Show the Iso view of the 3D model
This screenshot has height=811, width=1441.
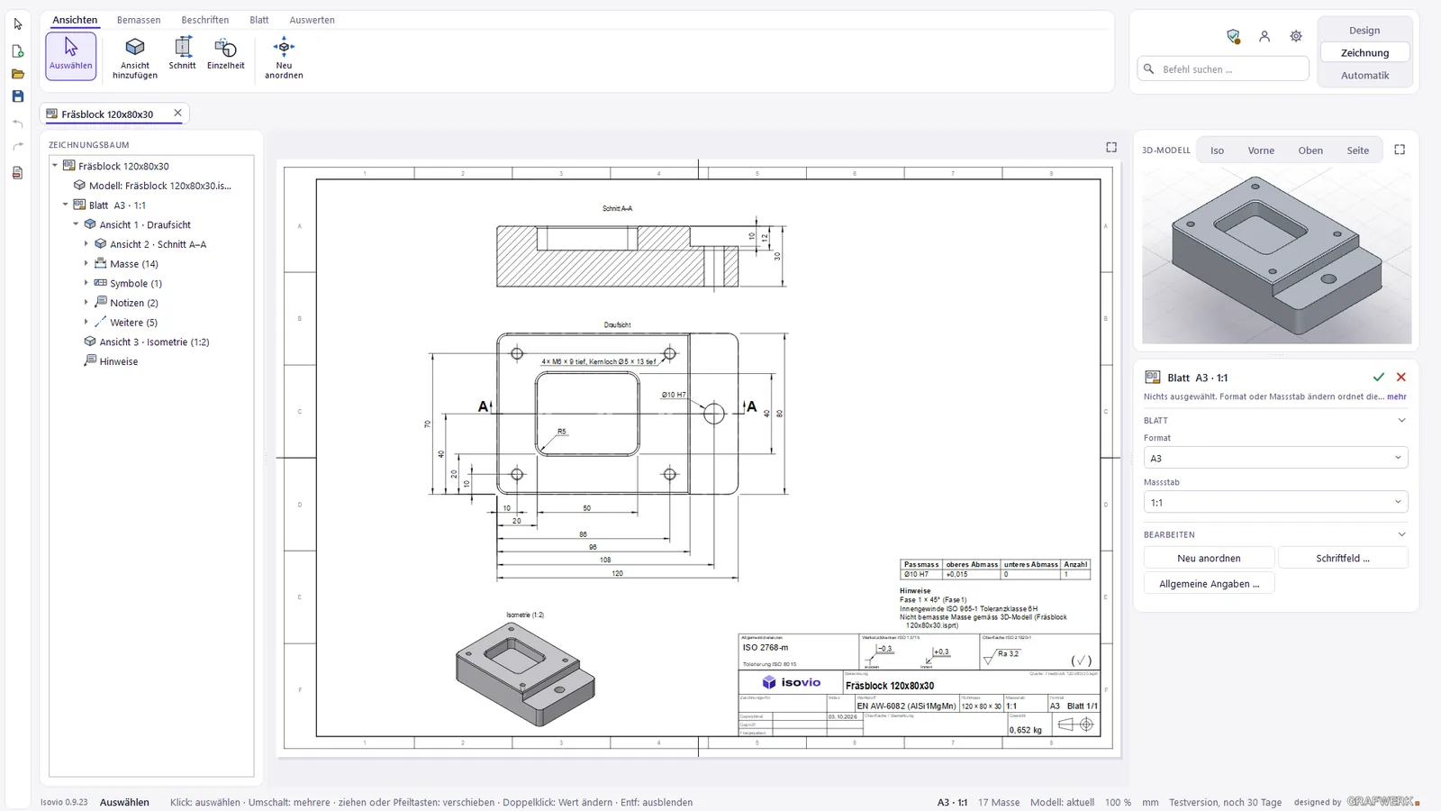click(1217, 150)
